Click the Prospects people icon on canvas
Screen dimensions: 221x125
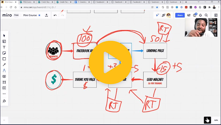[53, 51]
